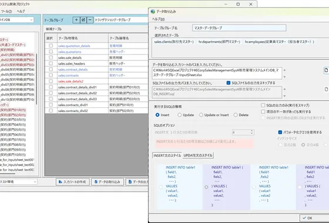Select the Insert radio button
Viewport: 329px width, 223px height.
(157, 115)
